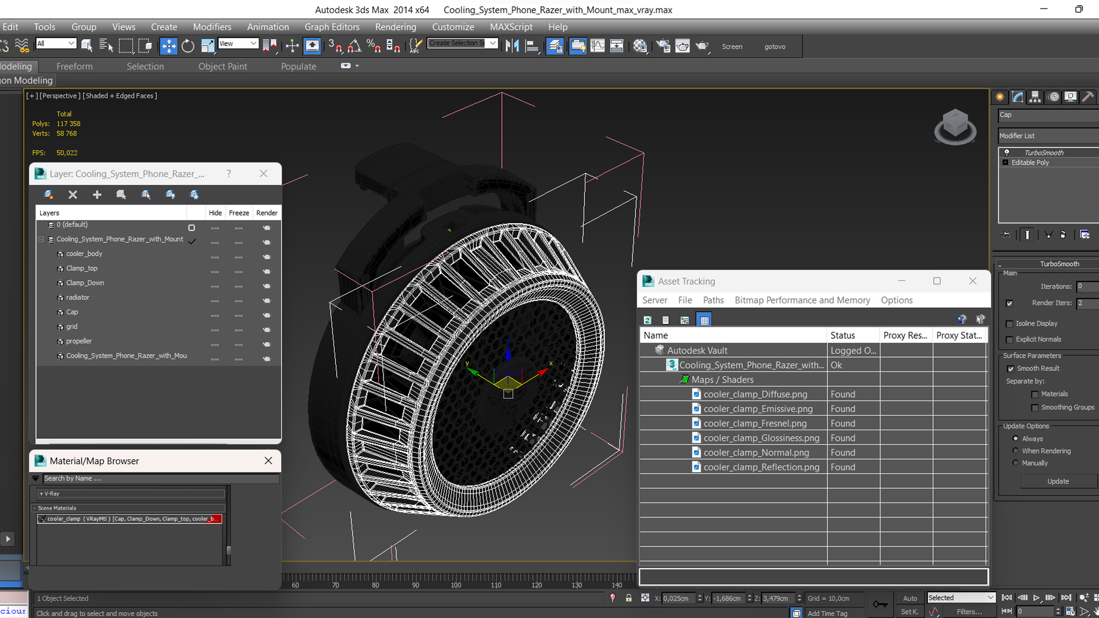Toggle TurboSmooth modifier light bulb

click(x=1007, y=152)
